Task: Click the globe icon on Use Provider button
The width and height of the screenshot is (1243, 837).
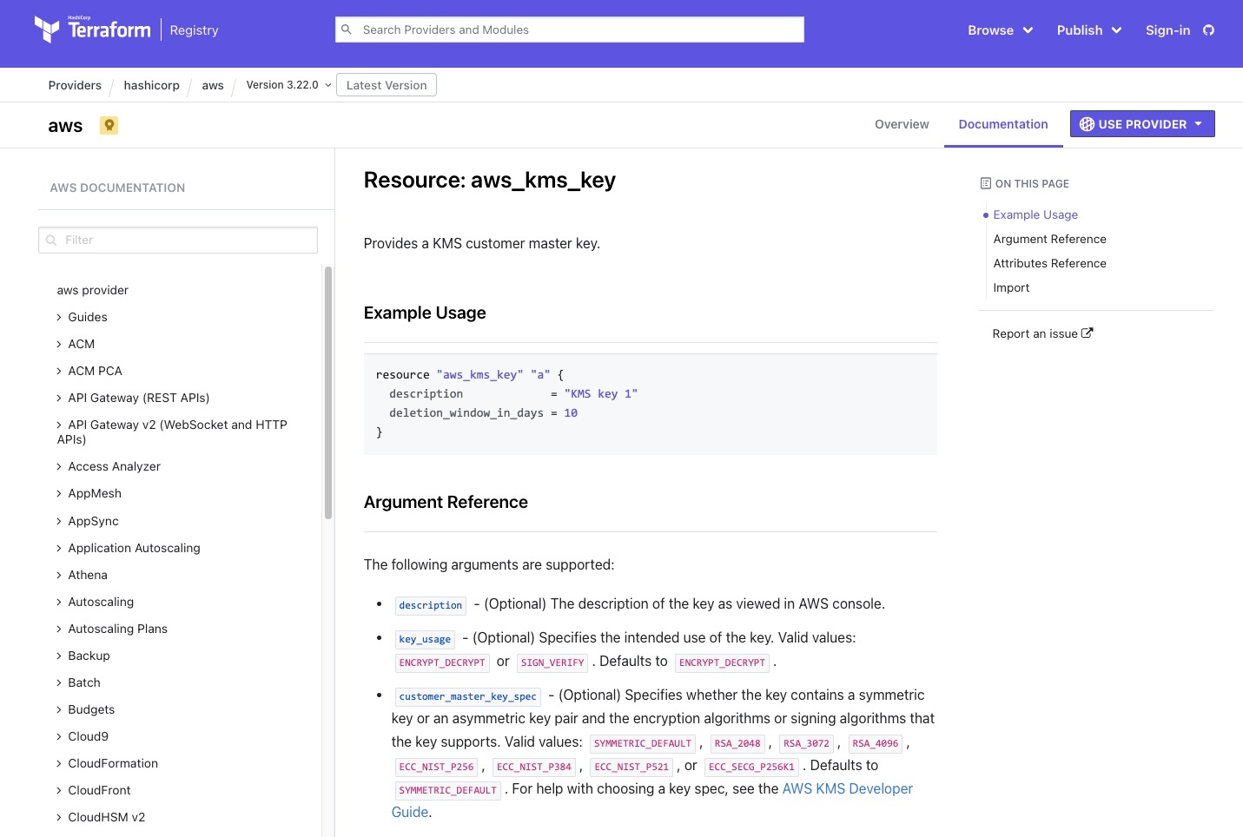Action: coord(1087,124)
